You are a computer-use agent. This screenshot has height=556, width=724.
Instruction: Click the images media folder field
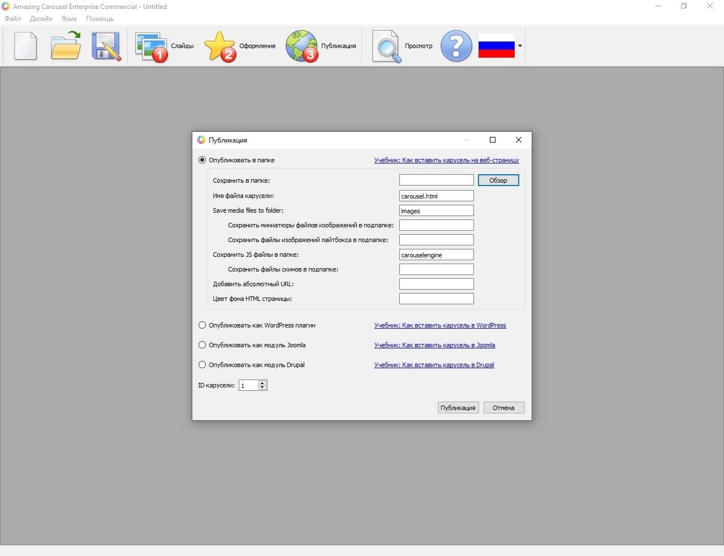click(437, 210)
